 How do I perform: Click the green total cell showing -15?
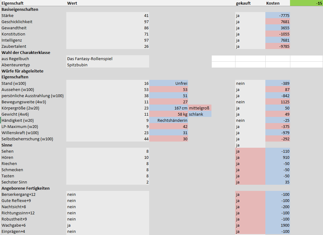pos(306,3)
